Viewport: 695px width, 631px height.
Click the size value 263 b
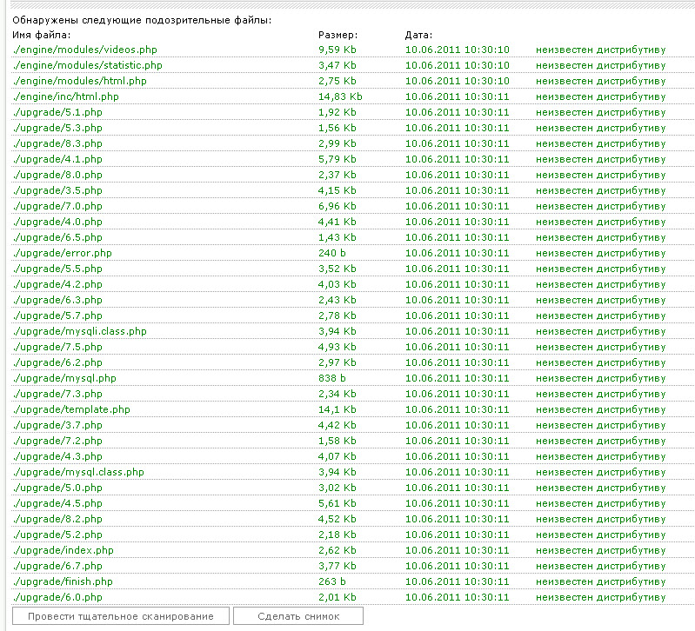[332, 581]
